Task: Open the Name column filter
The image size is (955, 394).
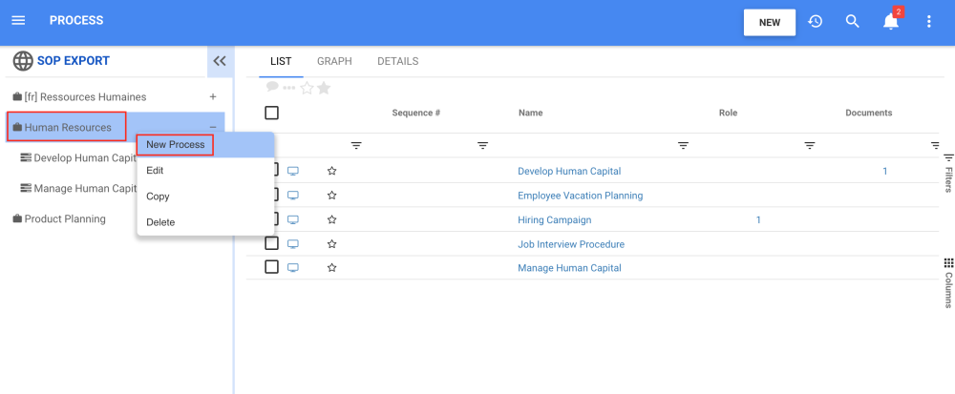Action: tap(683, 145)
